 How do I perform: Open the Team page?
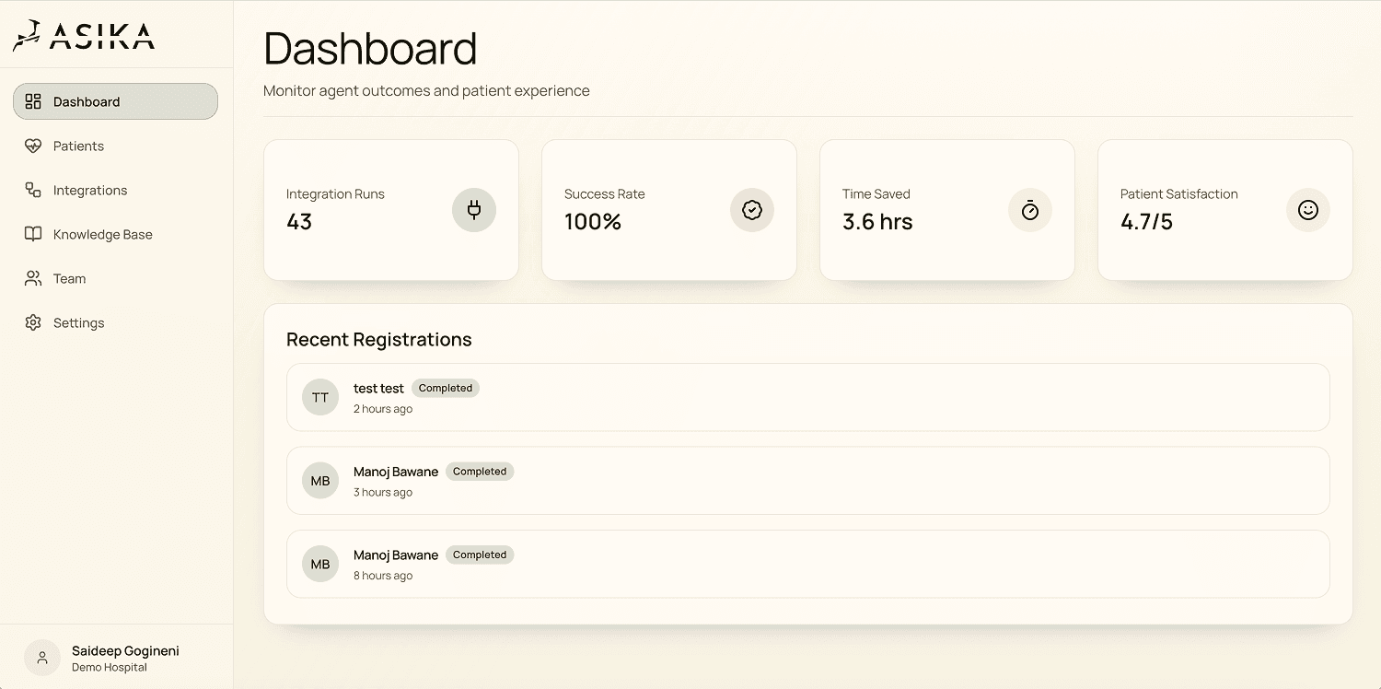(115, 278)
